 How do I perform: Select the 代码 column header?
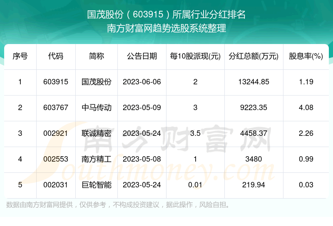coord(56,56)
